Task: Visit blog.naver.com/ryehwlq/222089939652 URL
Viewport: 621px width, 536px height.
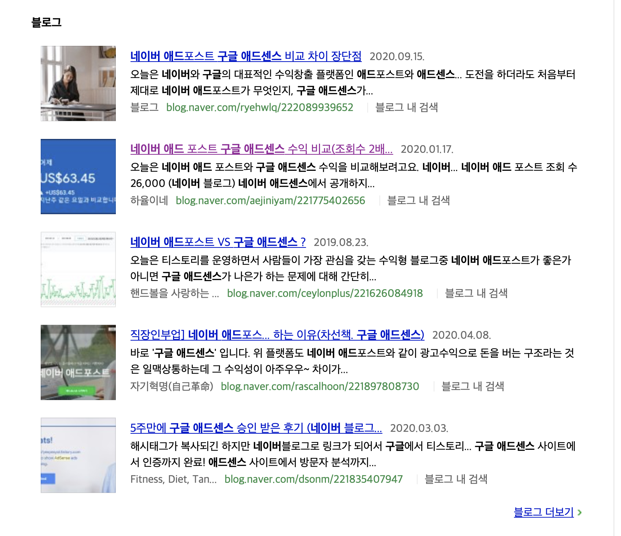Action: (x=260, y=107)
